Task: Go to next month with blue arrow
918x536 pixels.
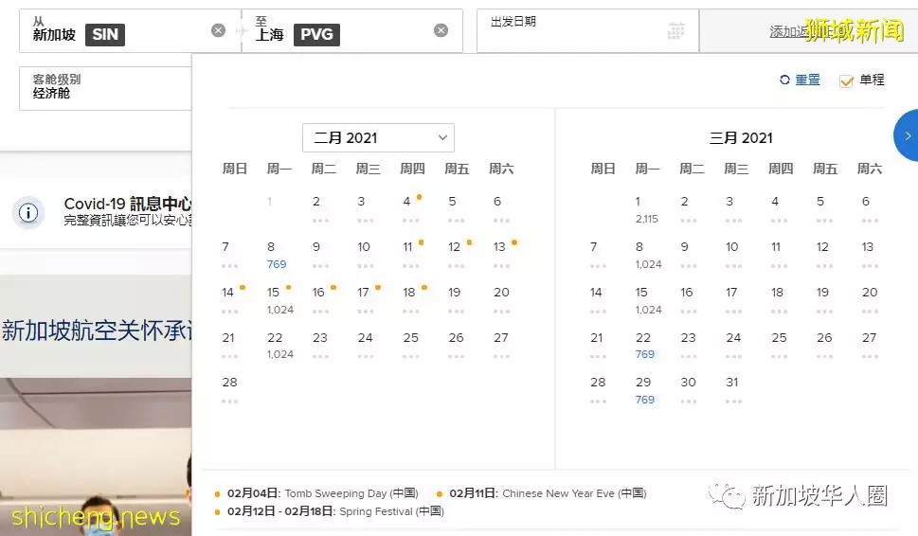Action: pos(907,135)
